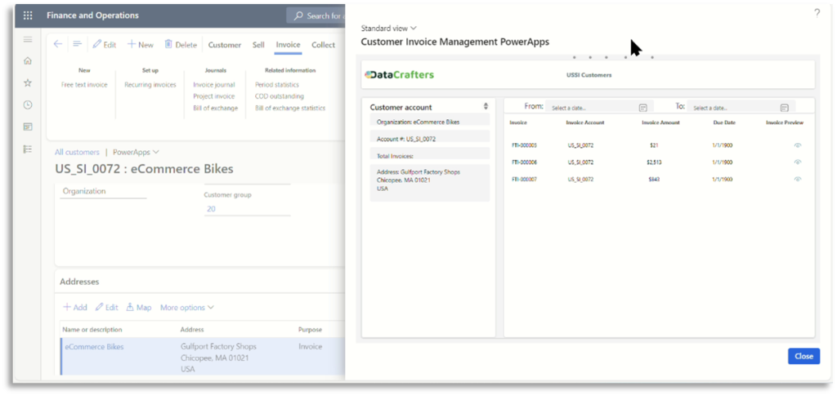Edit the selected address
The height and width of the screenshot is (396, 837).
(107, 308)
